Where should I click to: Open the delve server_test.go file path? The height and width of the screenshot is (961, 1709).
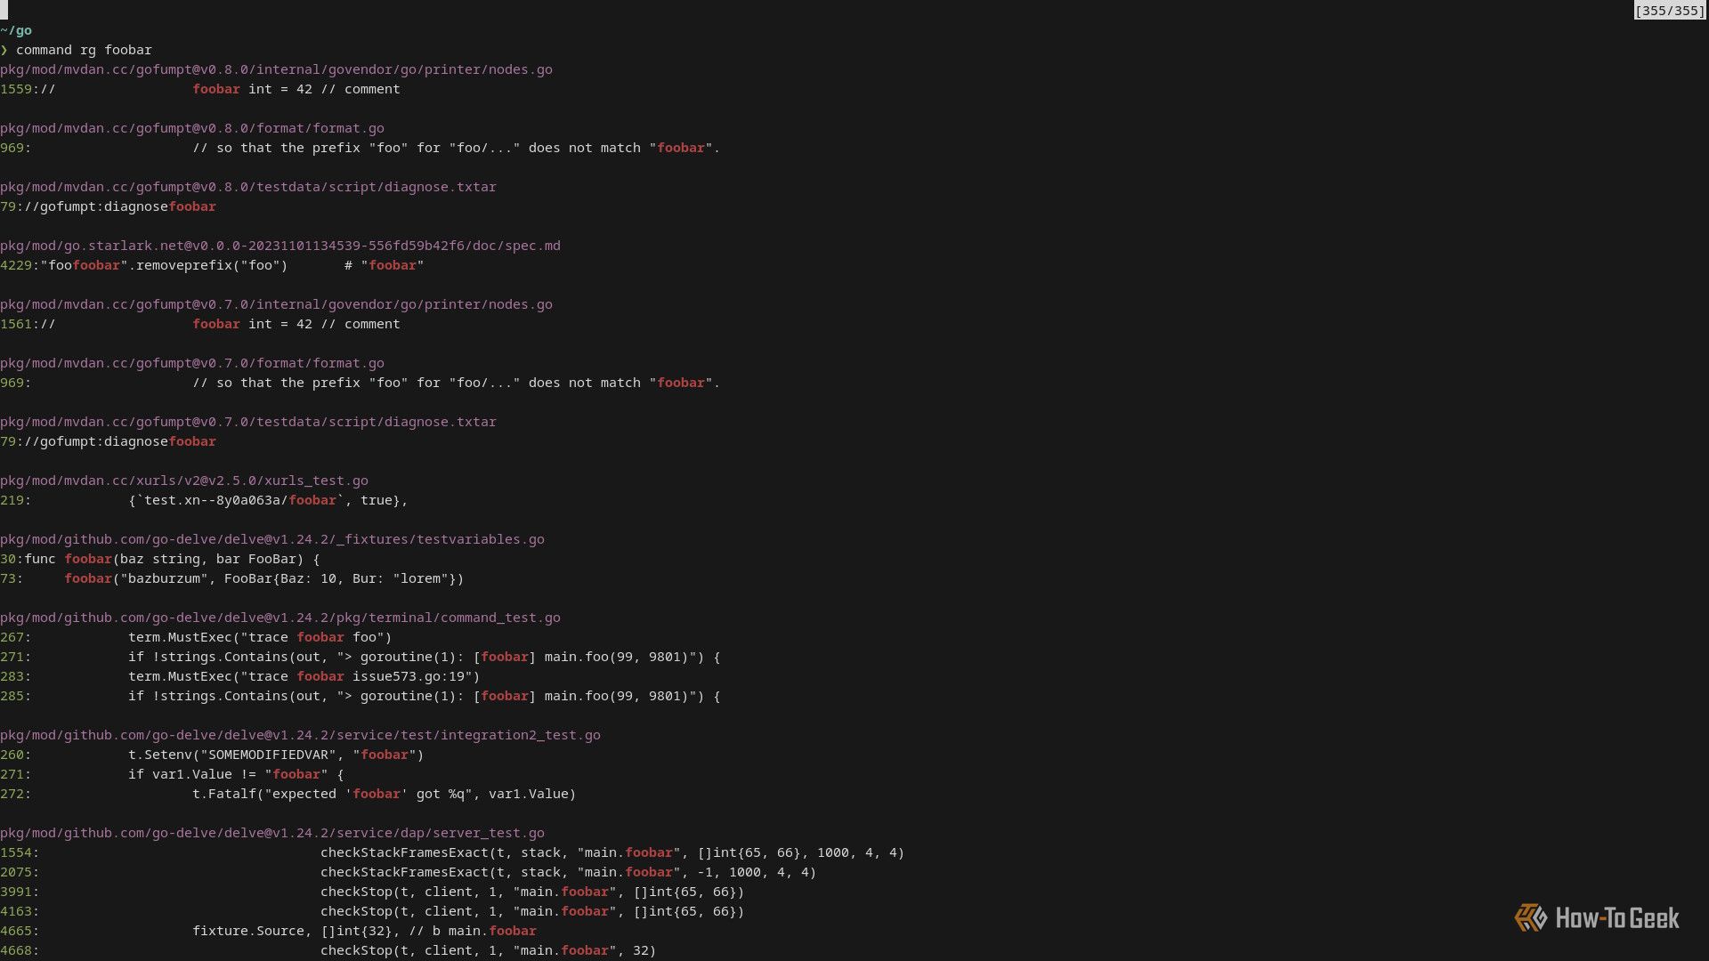(271, 833)
